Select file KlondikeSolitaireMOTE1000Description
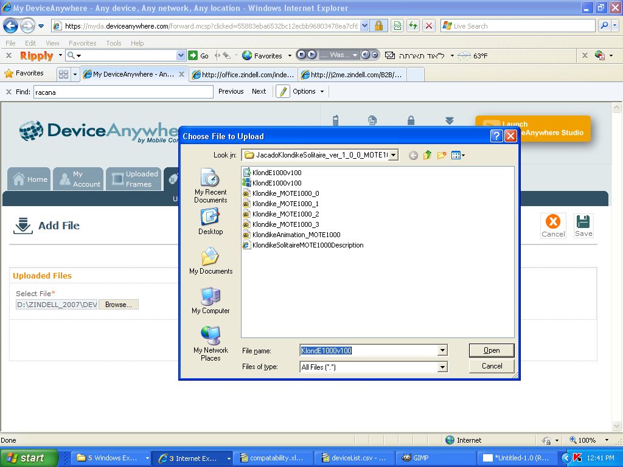 pos(304,245)
